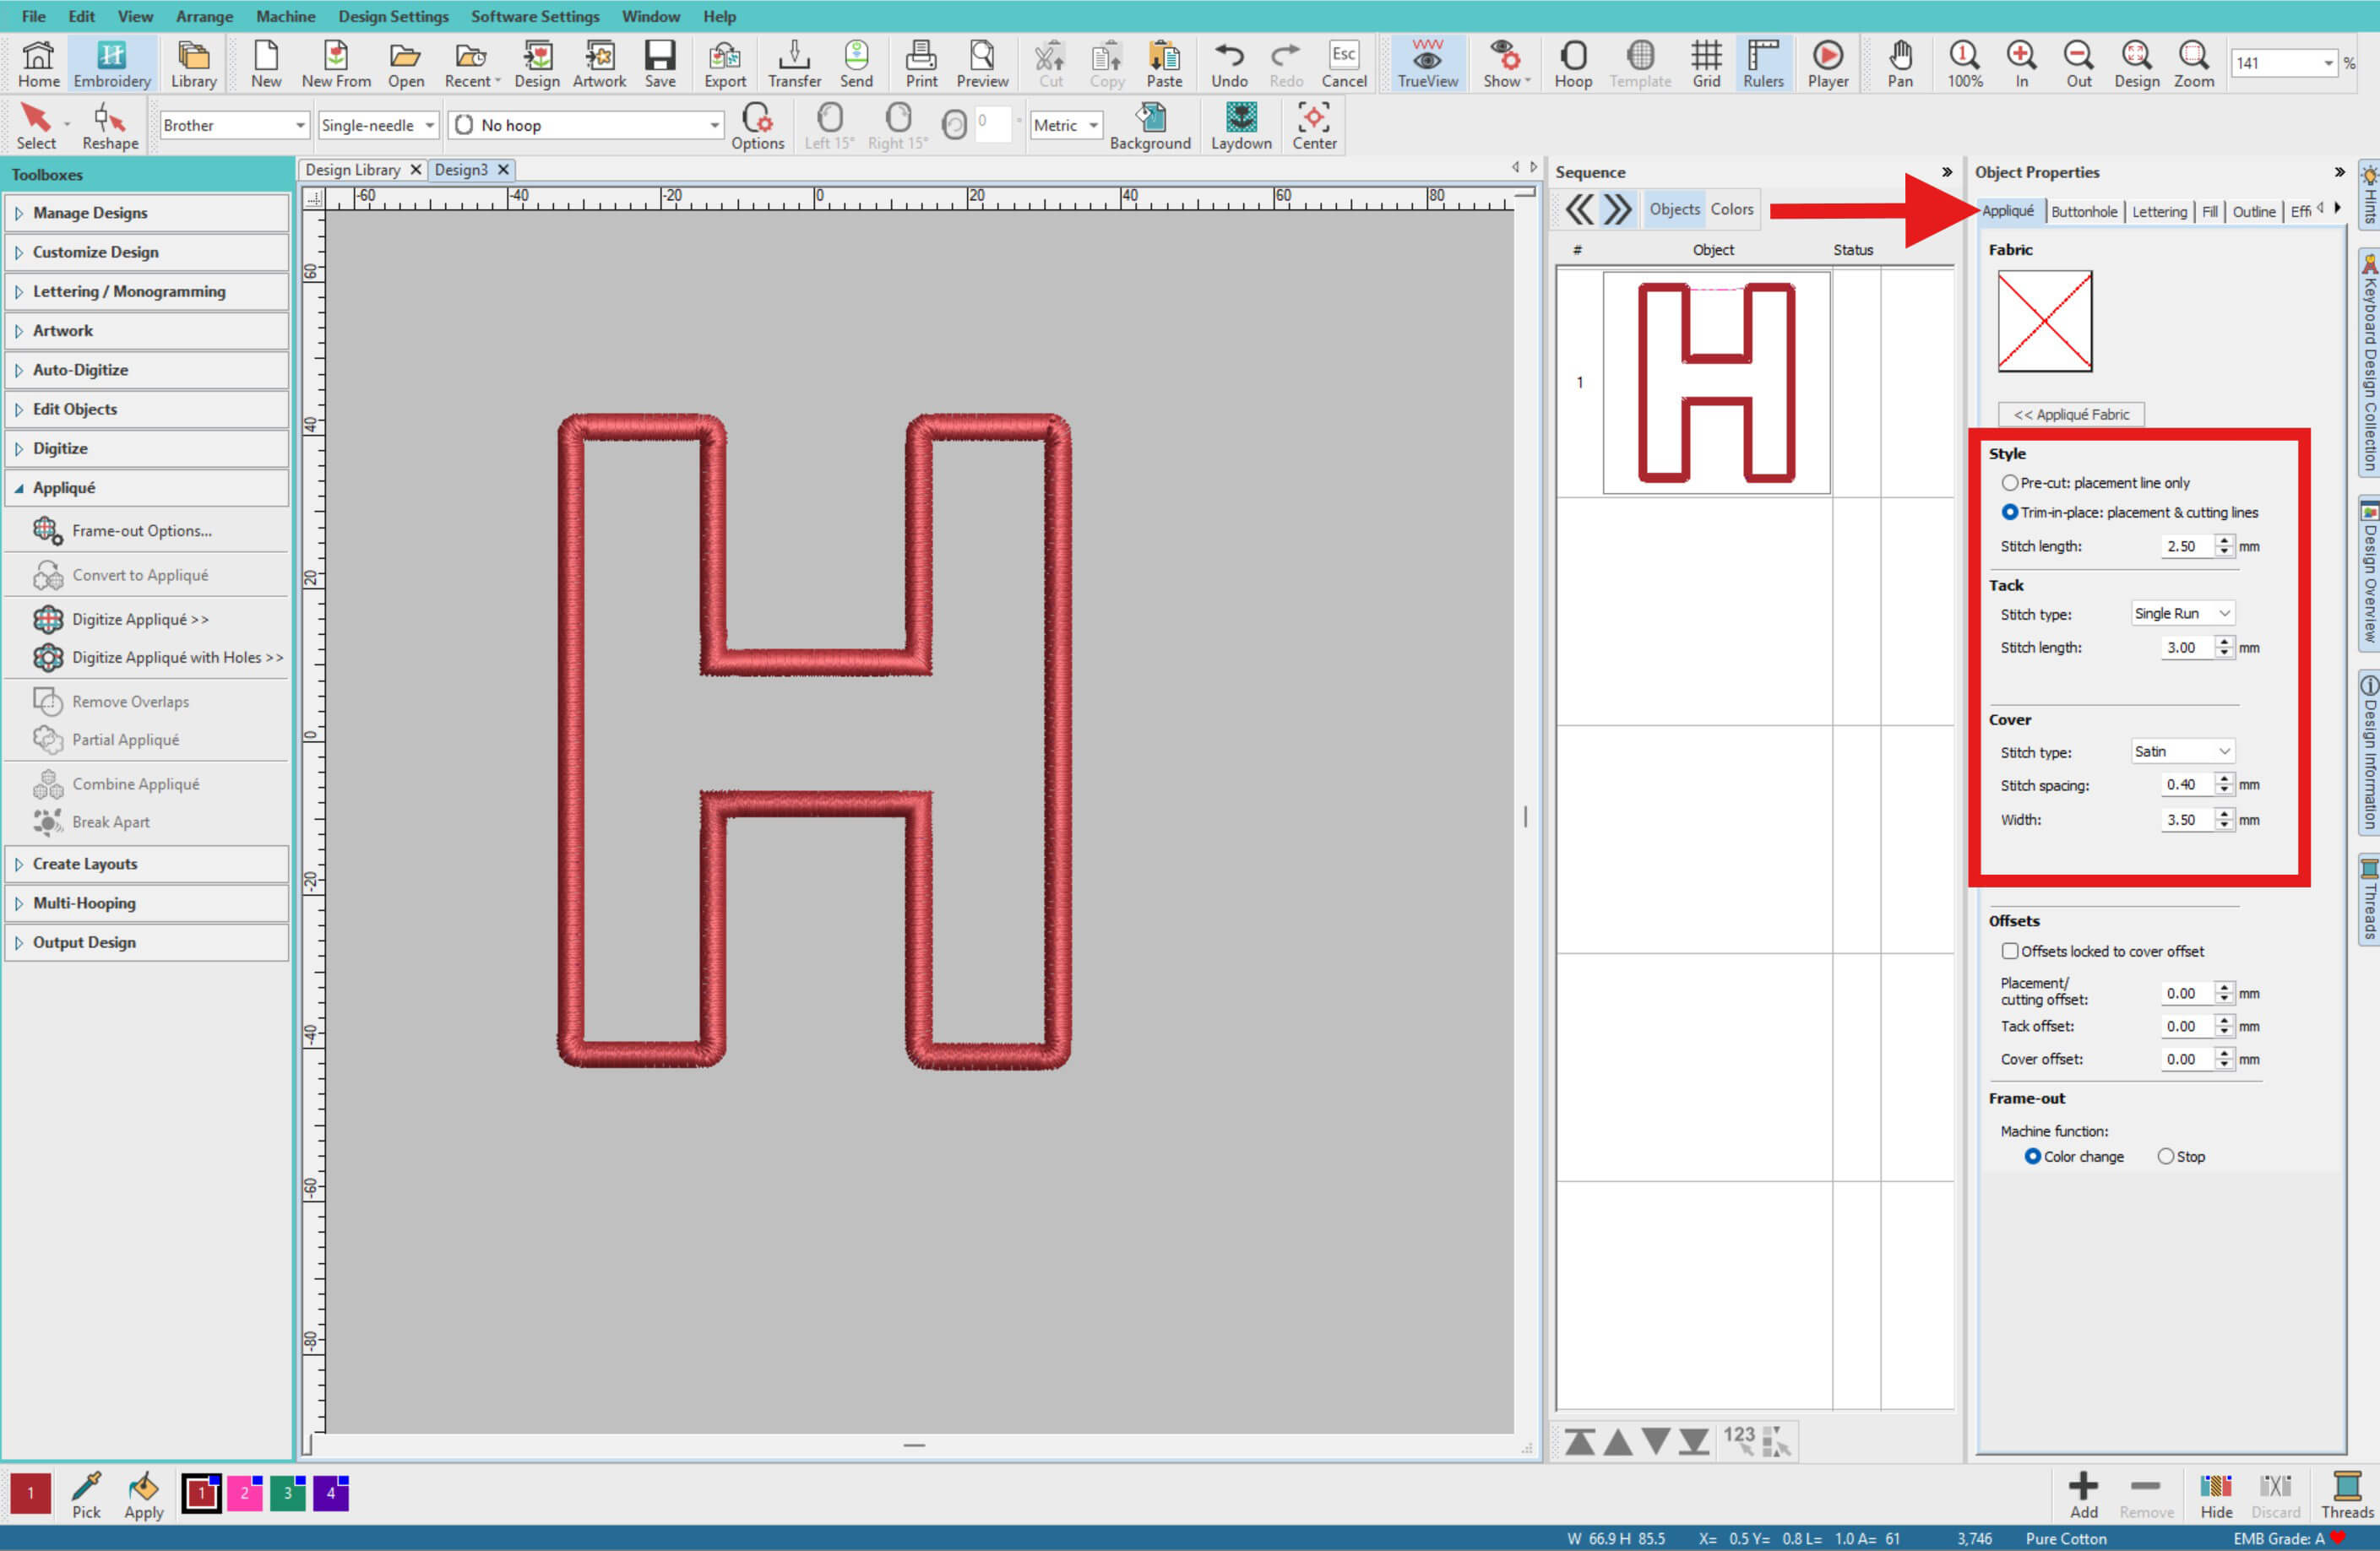The image size is (2380, 1551).
Task: Enable Offsets locked to cover offset
Action: (x=2009, y=951)
